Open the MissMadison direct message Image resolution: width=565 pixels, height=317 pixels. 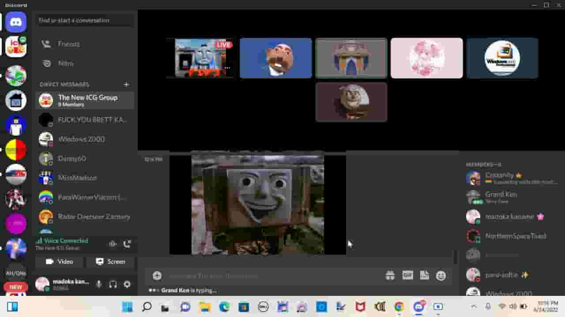click(x=84, y=178)
